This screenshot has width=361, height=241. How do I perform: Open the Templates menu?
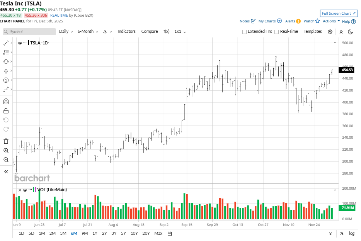pyautogui.click(x=312, y=31)
